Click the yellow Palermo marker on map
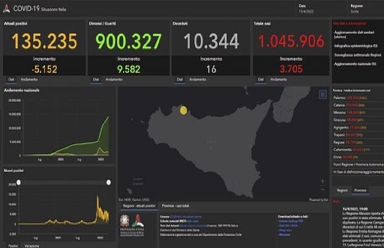 [x=183, y=110]
